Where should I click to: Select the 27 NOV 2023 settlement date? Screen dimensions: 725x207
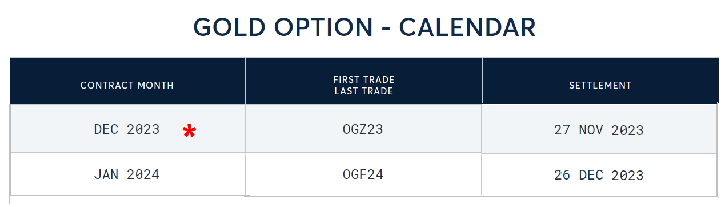click(x=599, y=130)
